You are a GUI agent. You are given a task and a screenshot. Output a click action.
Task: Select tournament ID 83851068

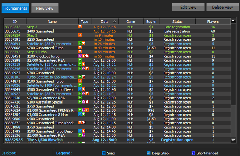coord(117,127)
